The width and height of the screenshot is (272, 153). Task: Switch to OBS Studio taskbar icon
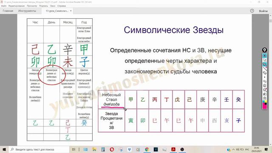tap(182, 149)
